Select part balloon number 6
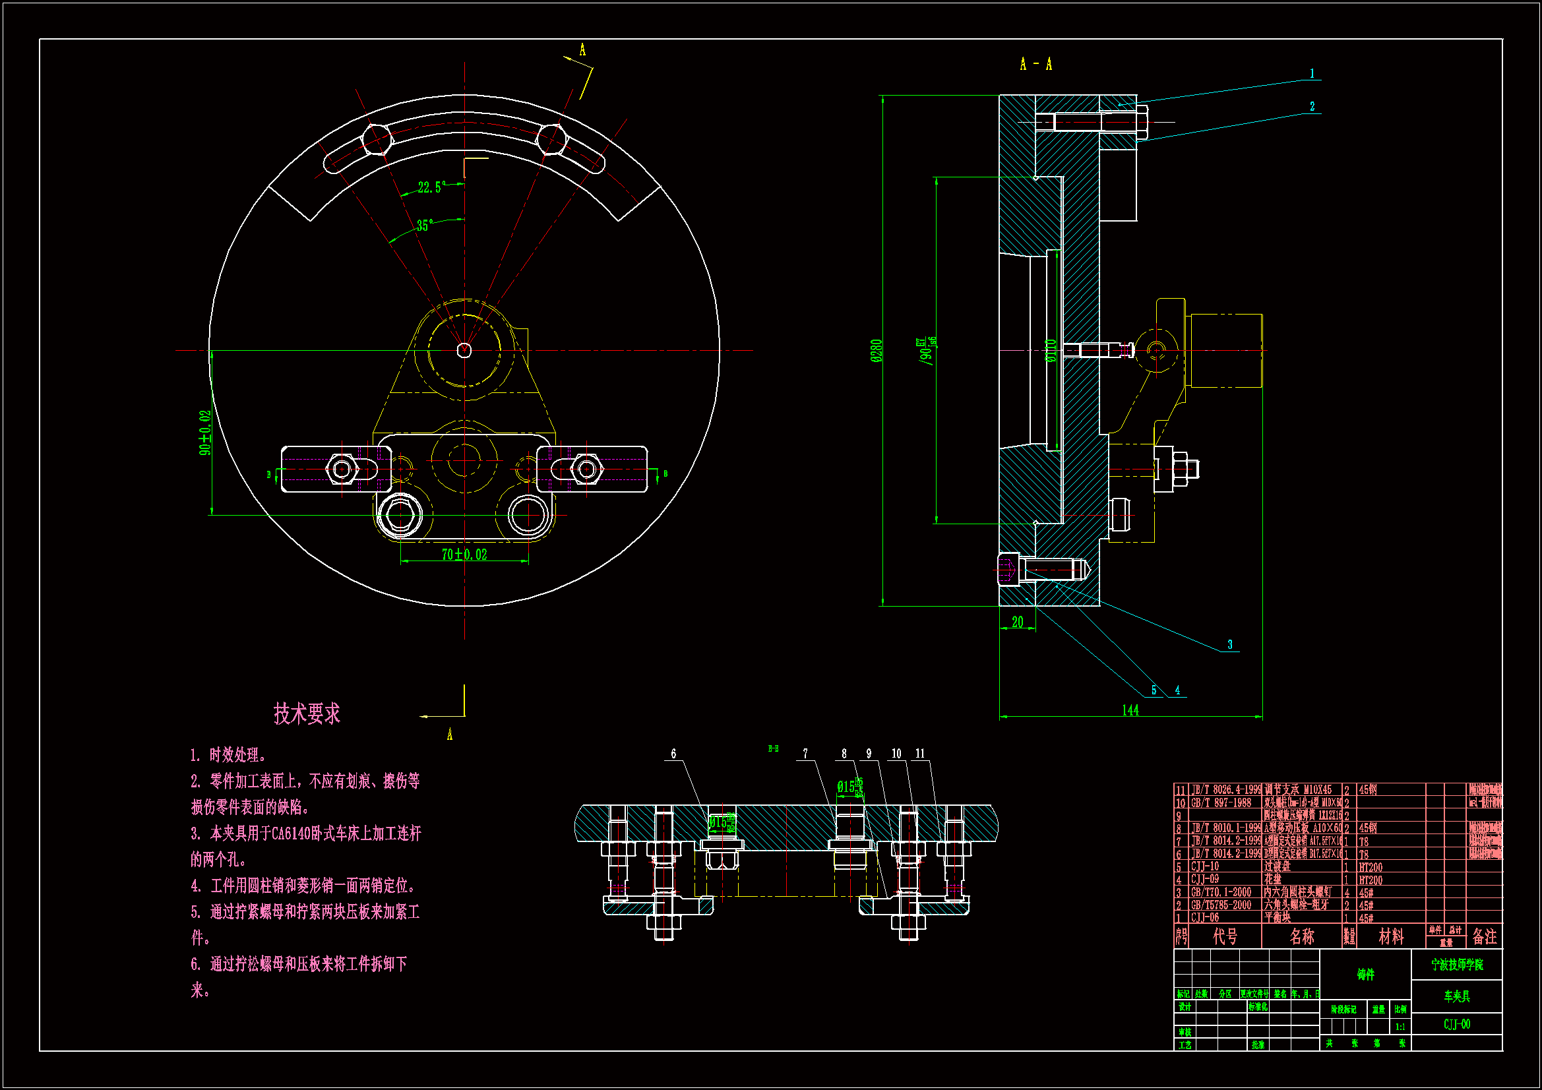 673,754
